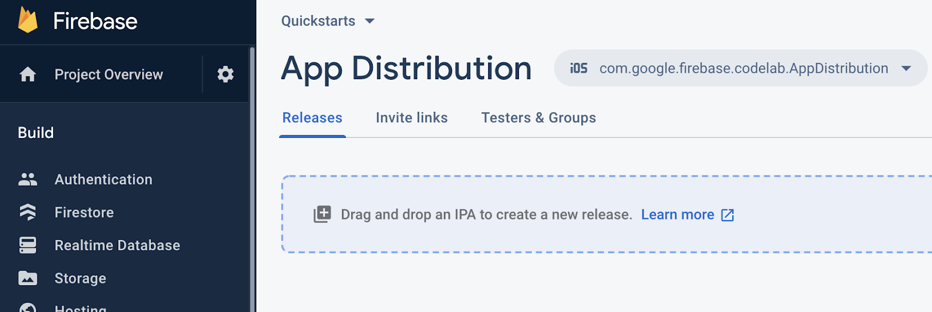The image size is (932, 312).
Task: Click the Authentication people icon
Action: click(x=27, y=179)
